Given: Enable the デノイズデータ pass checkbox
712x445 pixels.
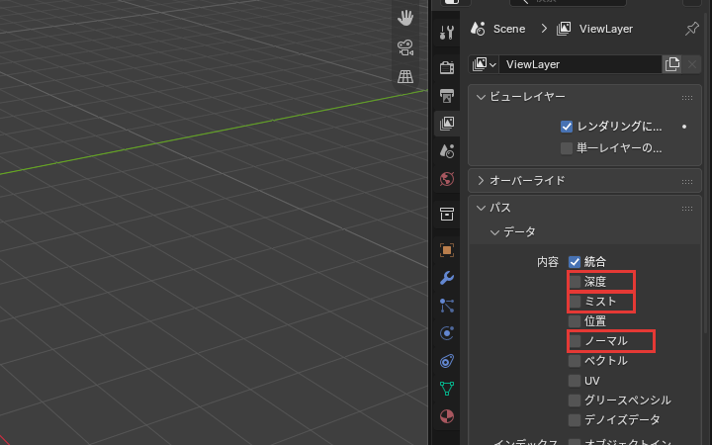Looking at the screenshot, I should pyautogui.click(x=575, y=419).
